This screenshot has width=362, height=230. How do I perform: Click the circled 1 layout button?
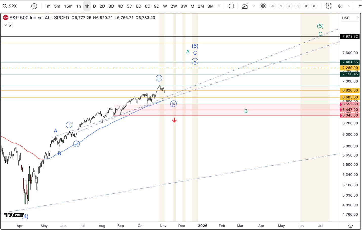coord(281,6)
